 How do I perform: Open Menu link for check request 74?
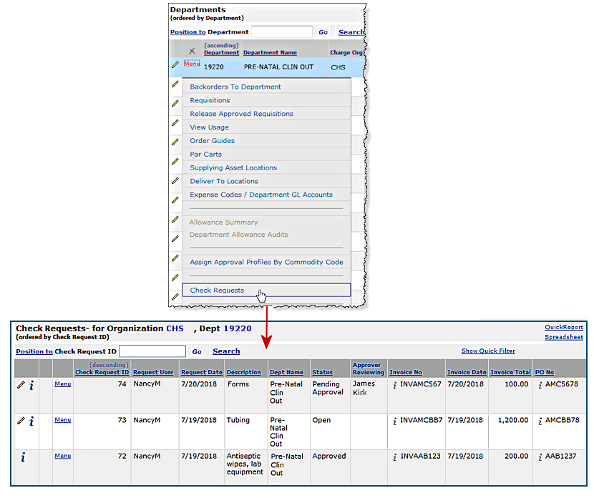coord(63,384)
